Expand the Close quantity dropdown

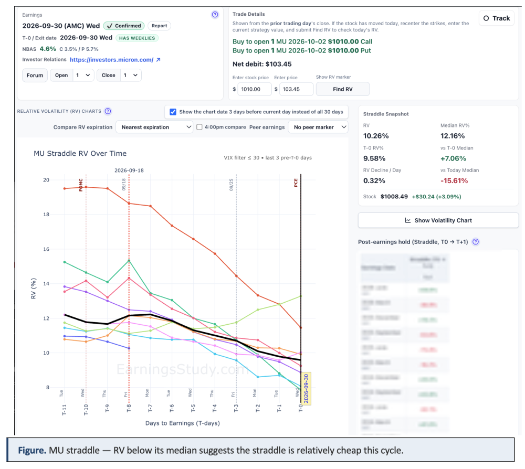coord(131,75)
